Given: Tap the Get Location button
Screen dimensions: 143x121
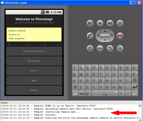Looking at the screenshot, I should tap(34, 61).
